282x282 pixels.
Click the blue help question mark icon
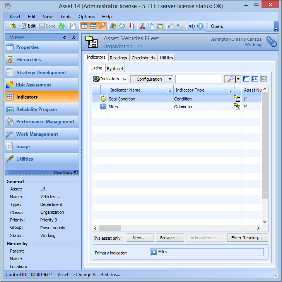coord(191,26)
